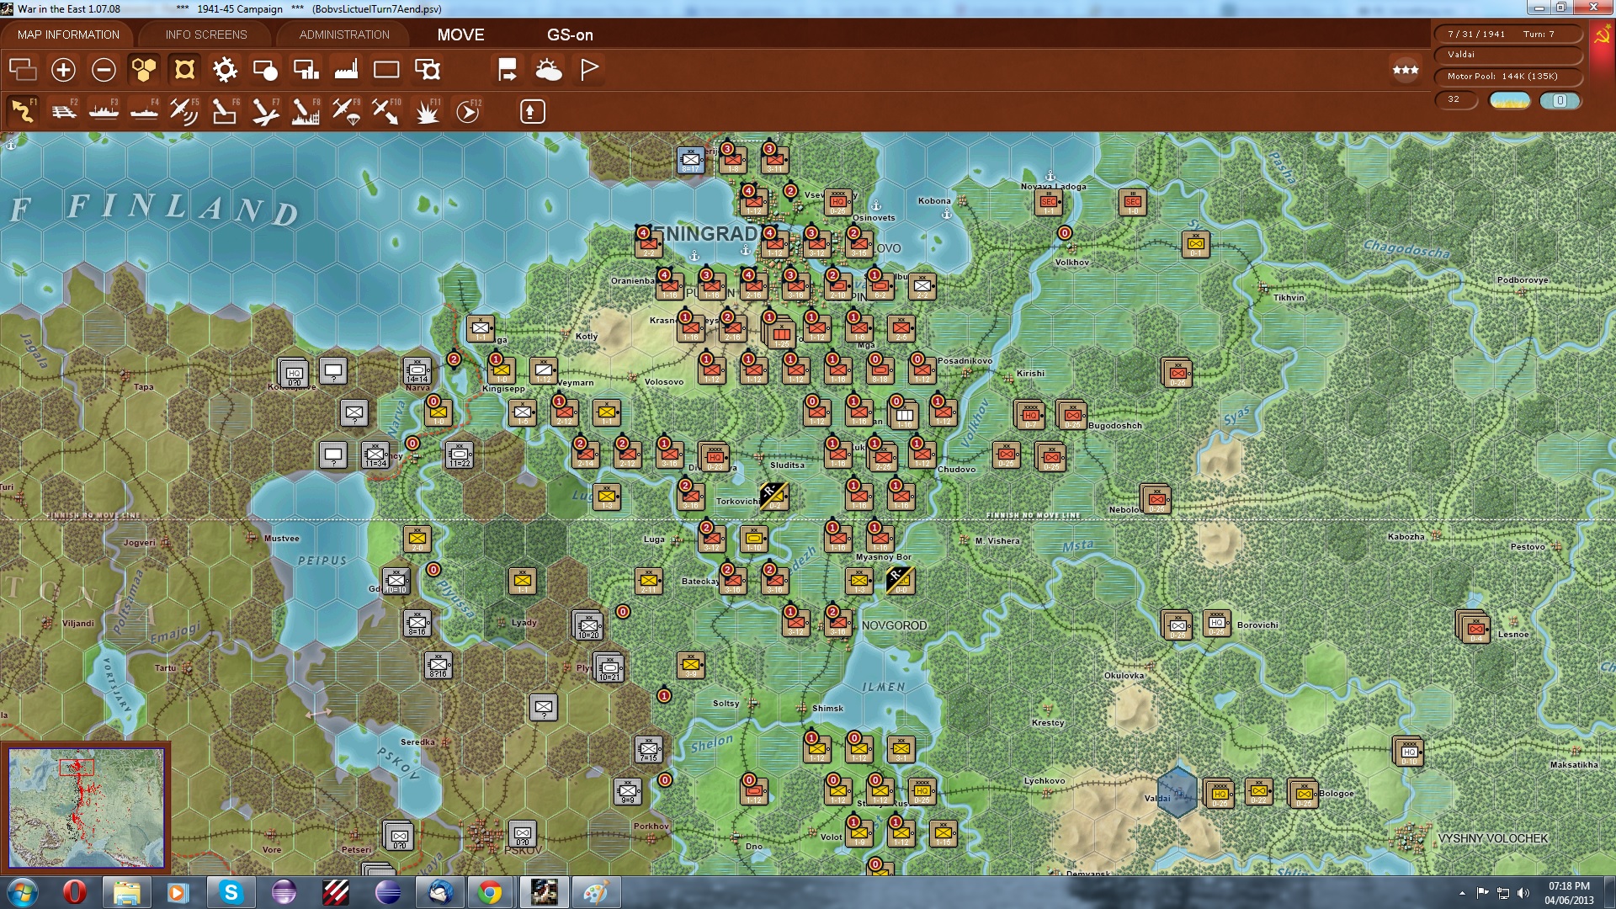
Task: Launch Opera from the taskbar
Action: tap(74, 892)
